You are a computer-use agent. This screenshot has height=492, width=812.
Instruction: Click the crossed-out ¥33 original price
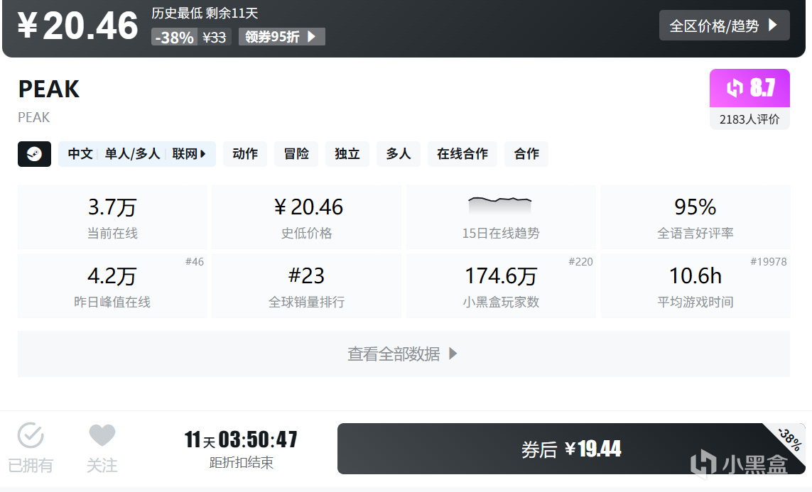click(x=214, y=37)
